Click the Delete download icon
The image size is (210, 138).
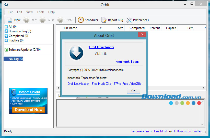pyautogui.click(x=60, y=20)
